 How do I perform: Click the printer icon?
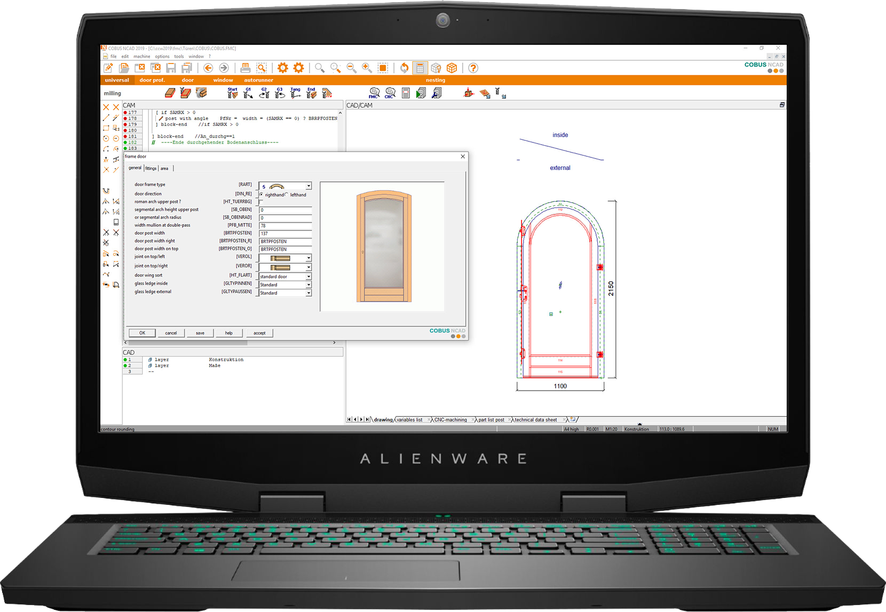coord(245,68)
